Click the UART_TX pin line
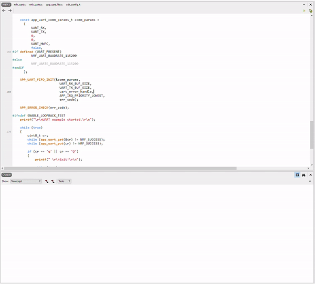The width and height of the screenshot is (315, 284). [38, 31]
